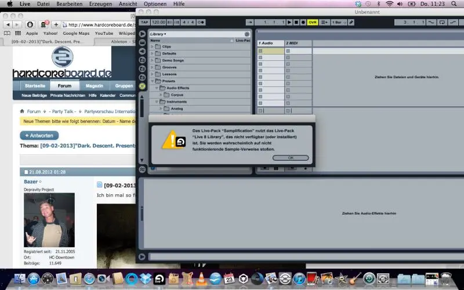Click the Safari back arrow button
The image size is (464, 290).
coord(8,24)
